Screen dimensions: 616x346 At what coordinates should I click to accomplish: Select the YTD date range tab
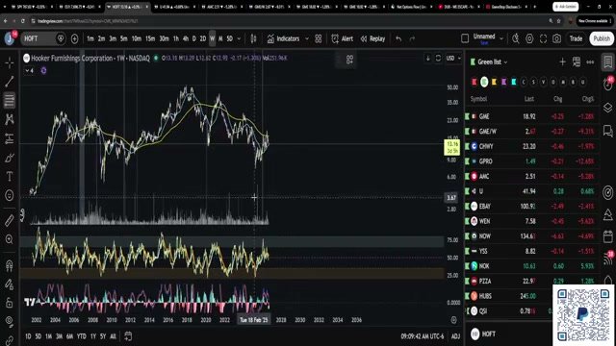(81, 336)
